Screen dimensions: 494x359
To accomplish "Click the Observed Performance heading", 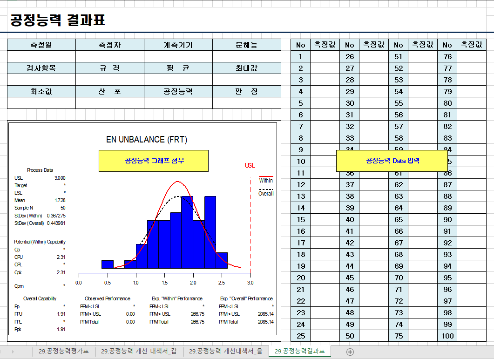I will 108,298.
